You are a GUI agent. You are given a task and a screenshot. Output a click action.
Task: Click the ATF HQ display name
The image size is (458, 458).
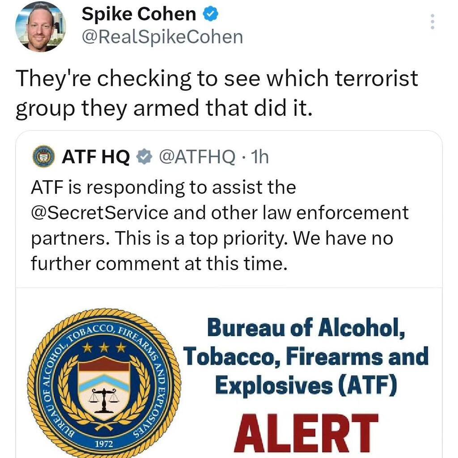pyautogui.click(x=96, y=157)
